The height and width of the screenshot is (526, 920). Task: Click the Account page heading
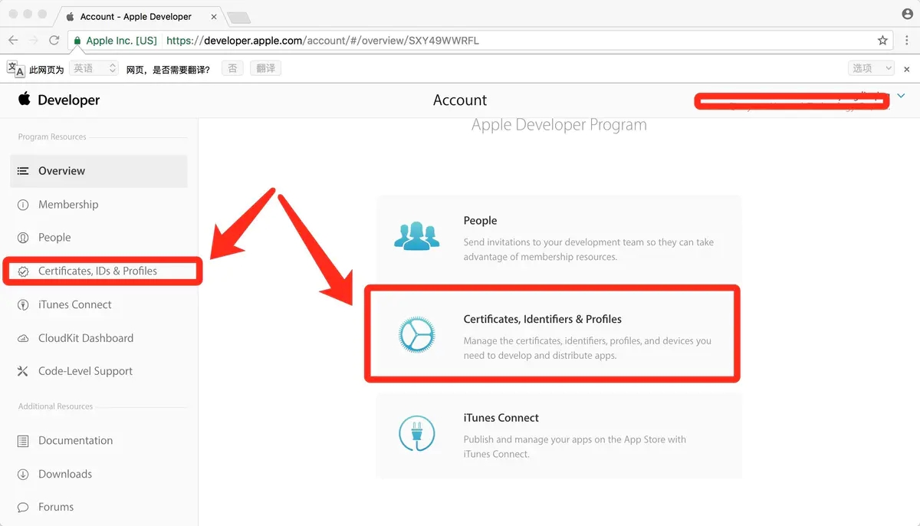[x=460, y=100]
